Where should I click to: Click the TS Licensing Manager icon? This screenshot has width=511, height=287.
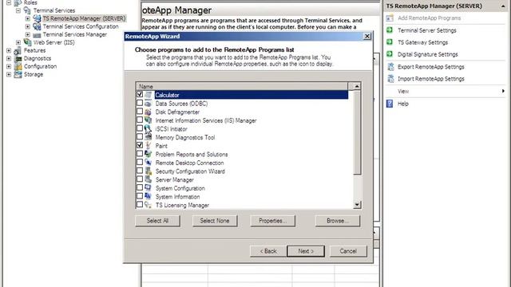coord(149,205)
